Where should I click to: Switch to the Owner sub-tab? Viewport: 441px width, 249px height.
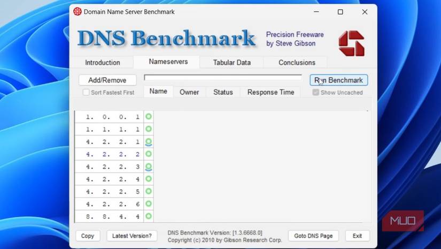click(189, 92)
